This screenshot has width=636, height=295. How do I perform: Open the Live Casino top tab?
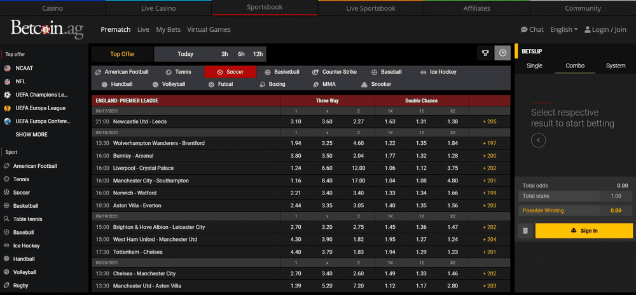158,8
